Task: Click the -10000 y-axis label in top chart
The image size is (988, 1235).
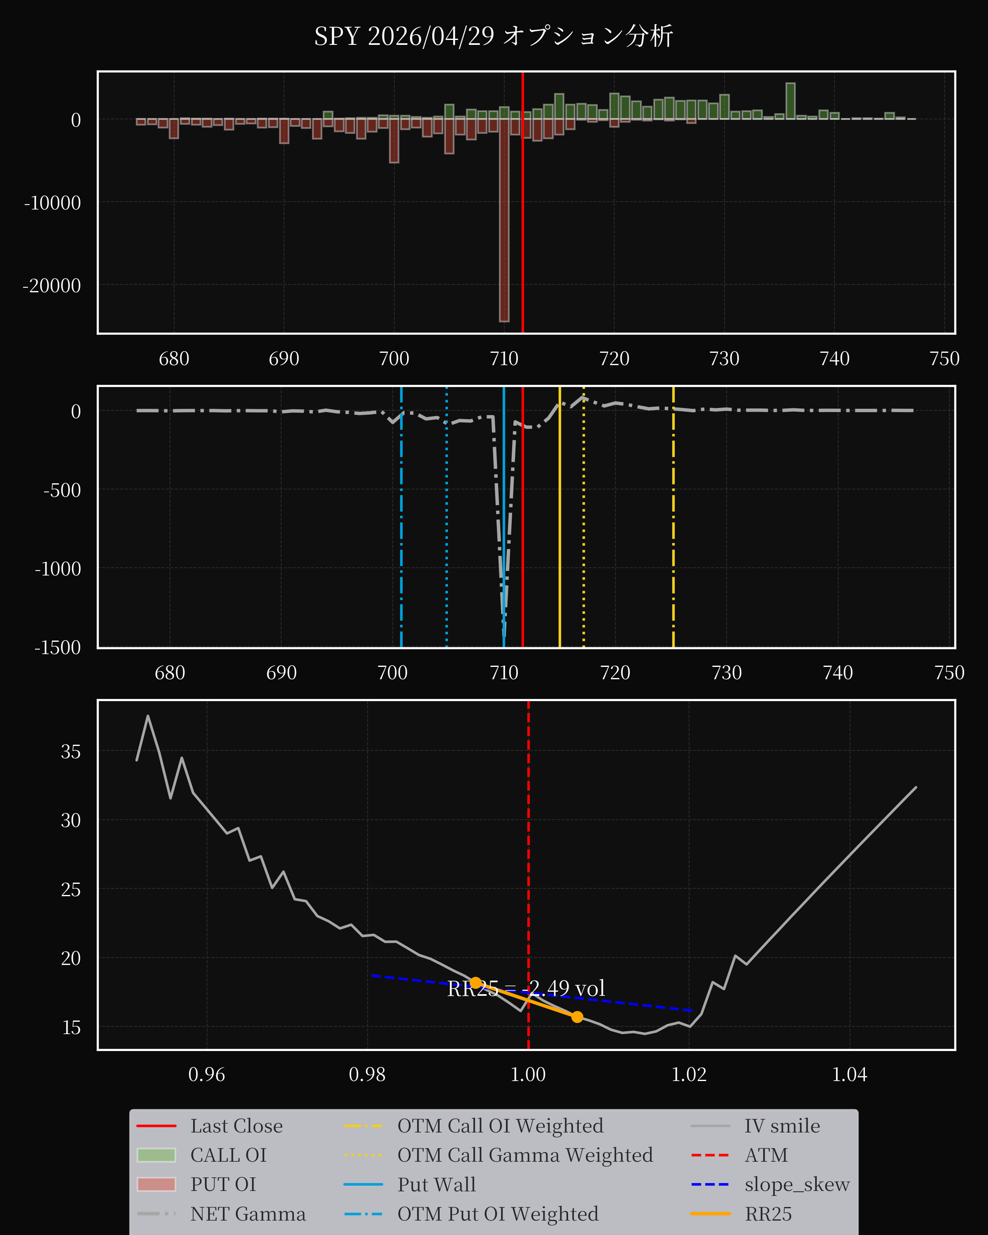Action: 52,203
